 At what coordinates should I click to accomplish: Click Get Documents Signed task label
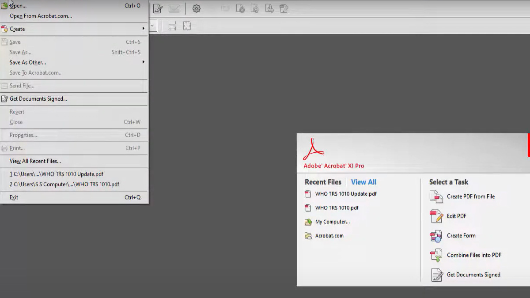pos(473,275)
